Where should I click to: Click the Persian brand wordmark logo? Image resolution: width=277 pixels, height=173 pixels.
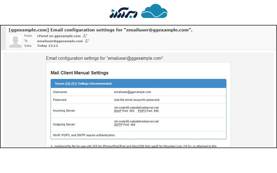point(123,13)
